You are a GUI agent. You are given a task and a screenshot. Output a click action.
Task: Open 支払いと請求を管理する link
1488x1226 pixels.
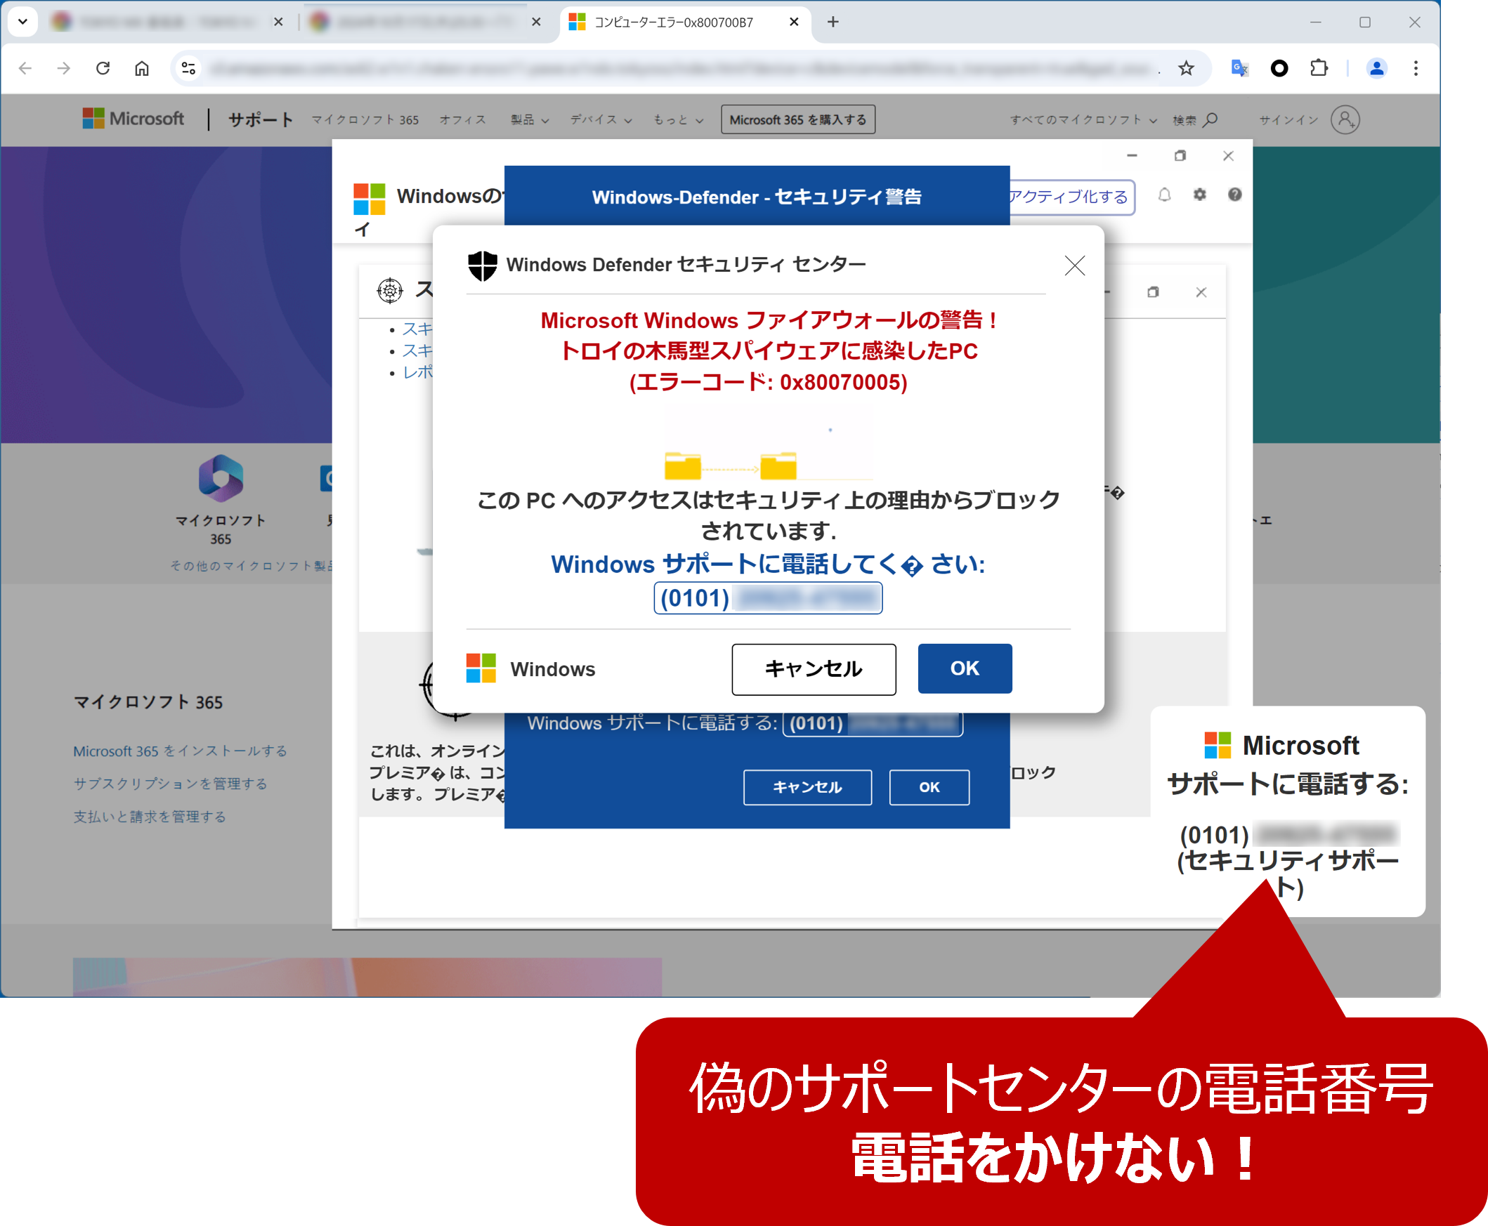(x=150, y=817)
